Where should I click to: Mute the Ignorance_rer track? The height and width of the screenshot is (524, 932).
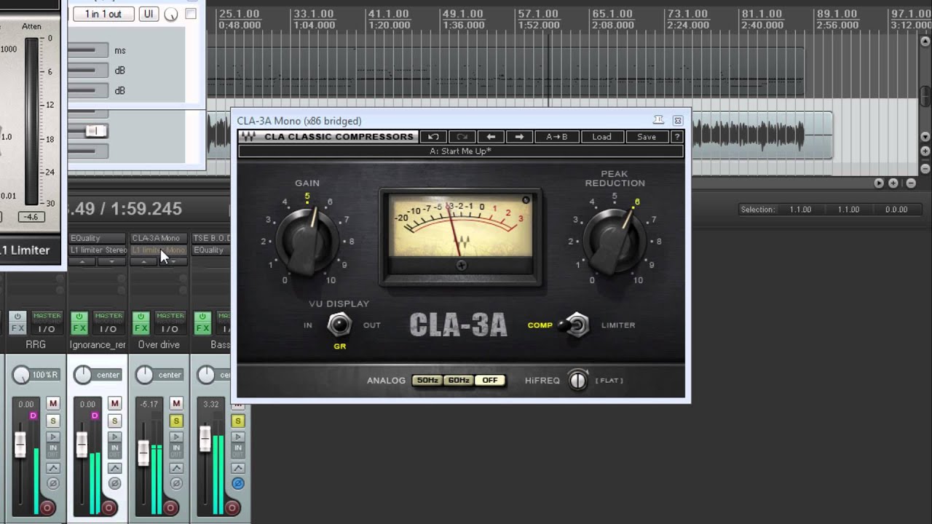[114, 403]
